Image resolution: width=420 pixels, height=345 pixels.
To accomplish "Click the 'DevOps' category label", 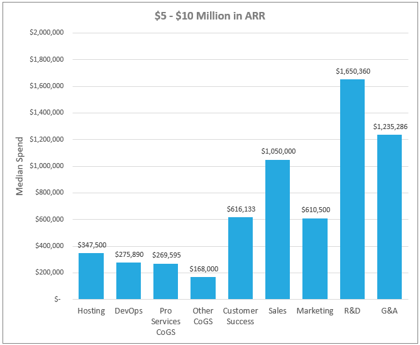I will point(128,311).
